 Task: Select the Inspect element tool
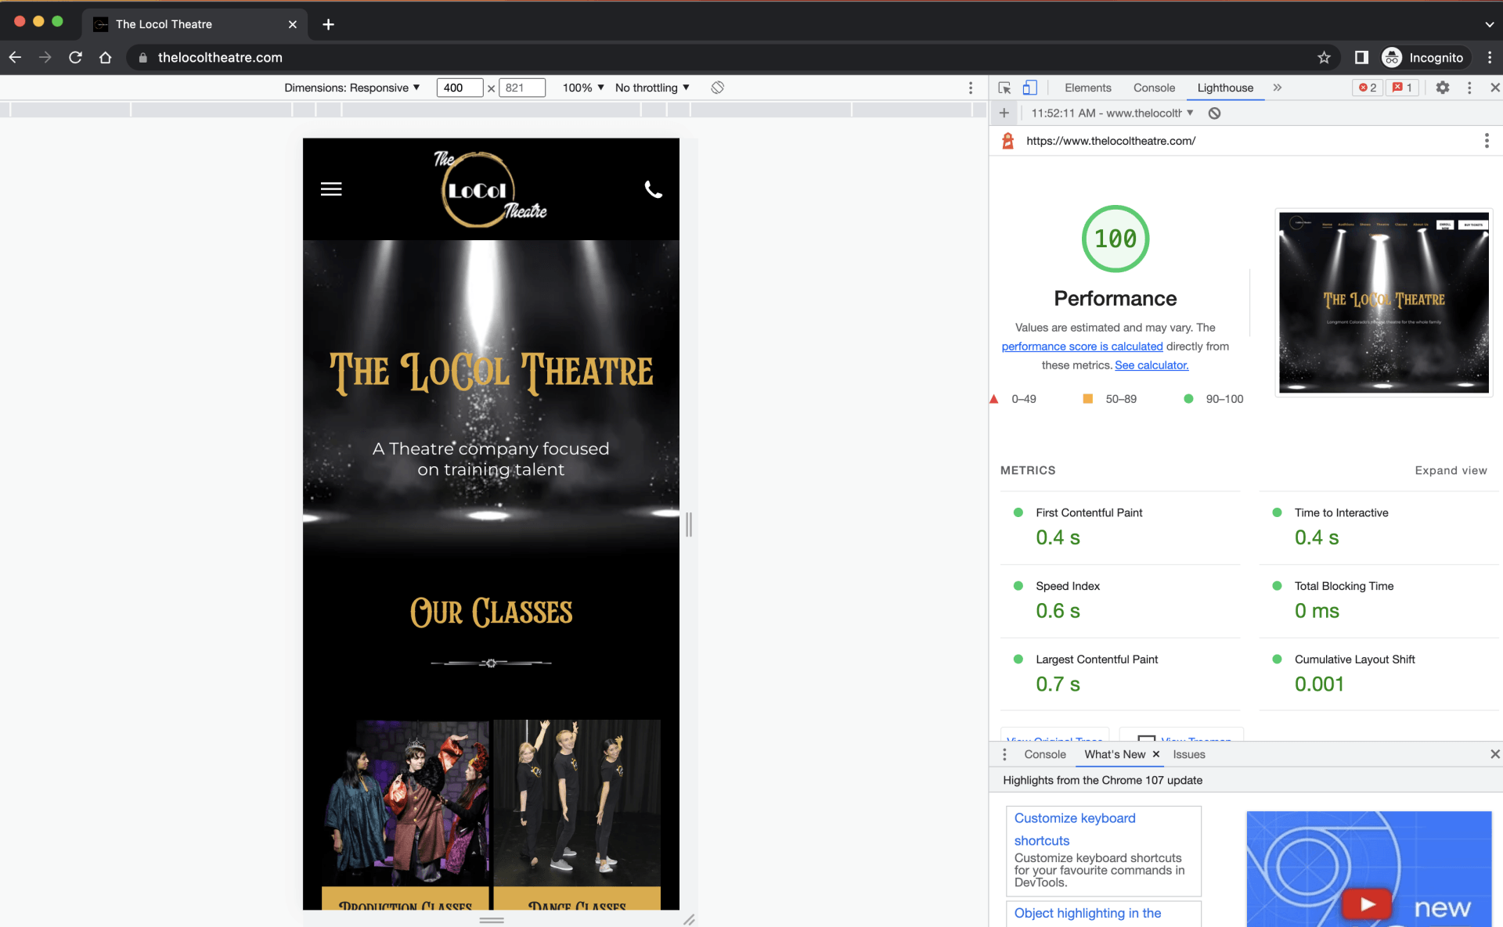[x=1004, y=88]
